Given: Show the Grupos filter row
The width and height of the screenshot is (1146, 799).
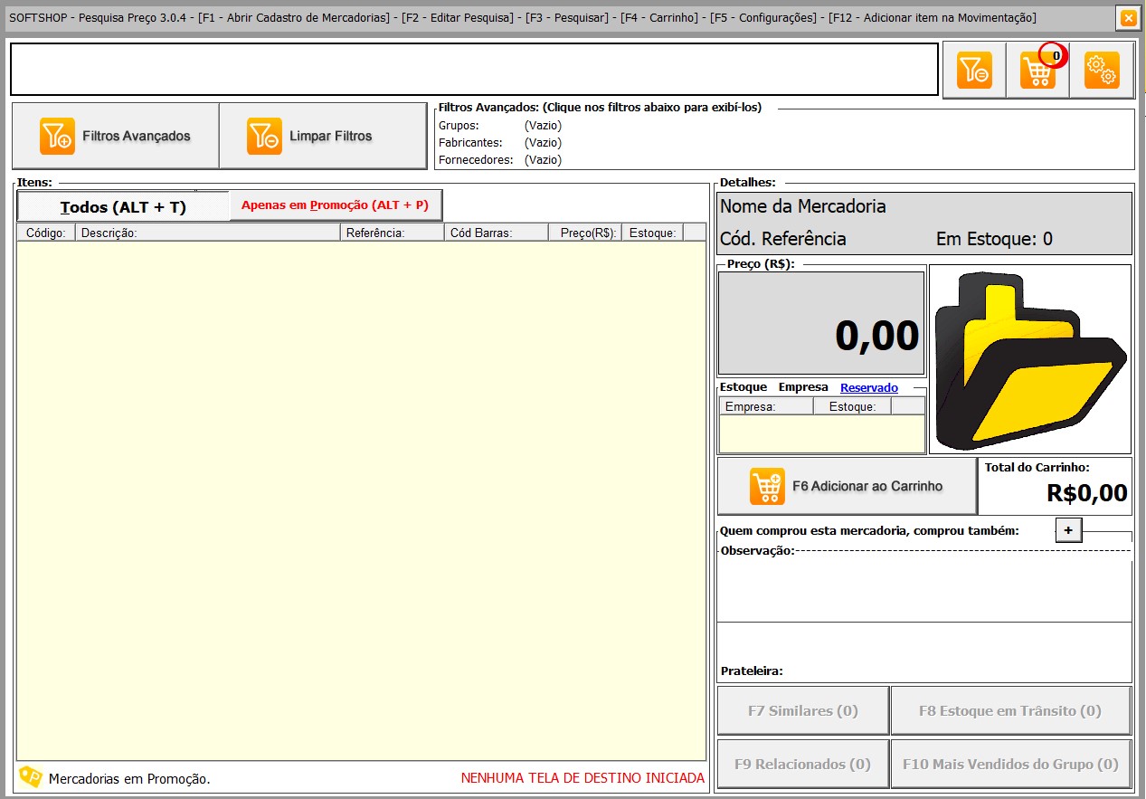Looking at the screenshot, I should pyautogui.click(x=499, y=126).
